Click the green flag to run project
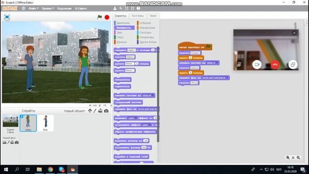Screen dimensions: 309x174 coord(99,17)
